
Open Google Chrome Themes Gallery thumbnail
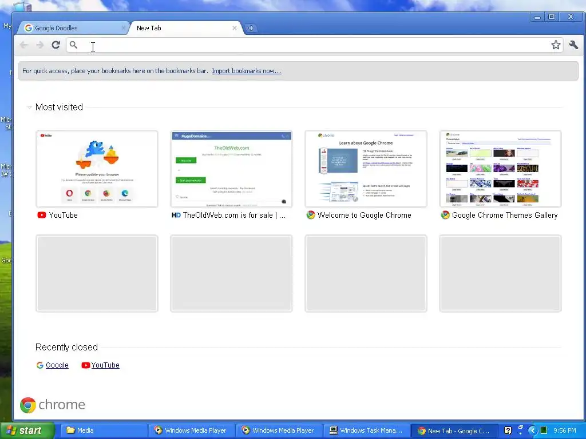point(500,169)
